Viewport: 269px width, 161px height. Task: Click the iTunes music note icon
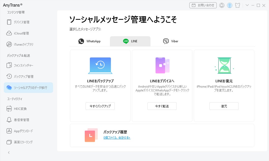[9, 44]
